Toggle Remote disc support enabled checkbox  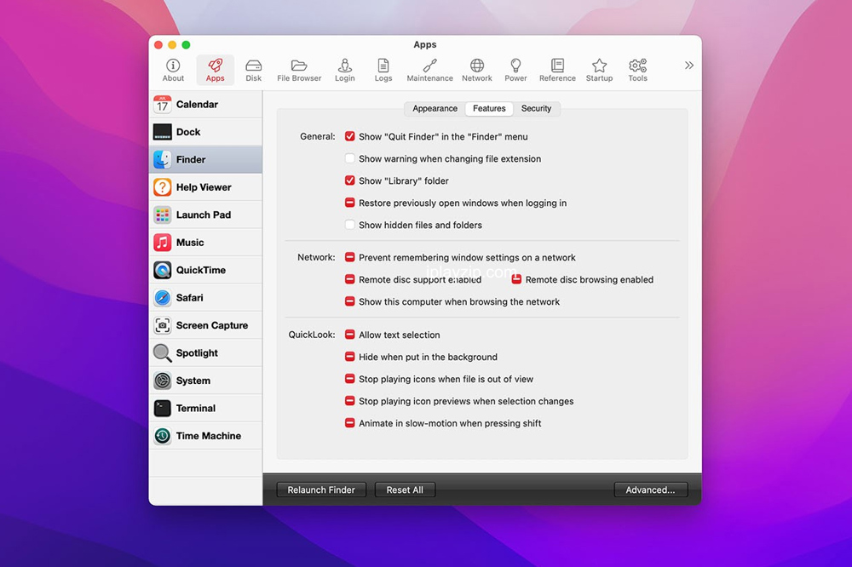point(350,280)
